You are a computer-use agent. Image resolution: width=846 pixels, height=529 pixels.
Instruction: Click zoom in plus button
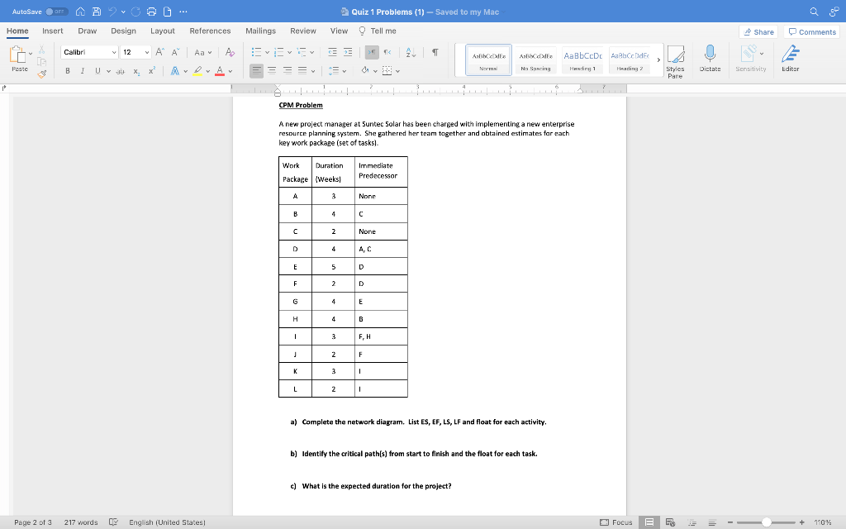pyautogui.click(x=802, y=522)
